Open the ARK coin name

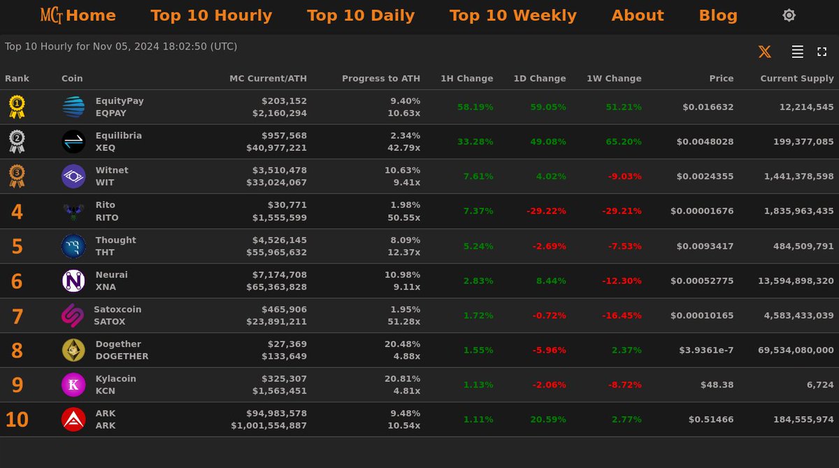(106, 420)
